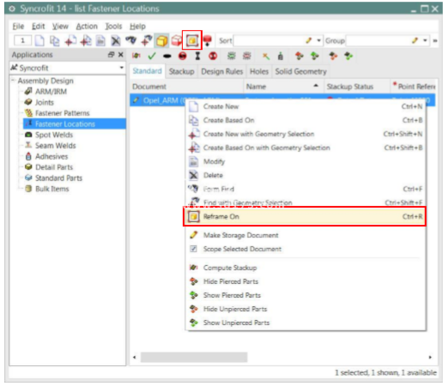Open the Group dropdown arrow
This screenshot has width=443, height=386.
pos(425,40)
